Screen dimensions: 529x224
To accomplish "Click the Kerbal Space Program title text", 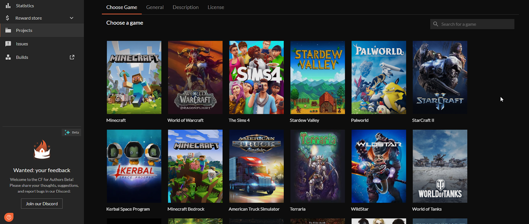I will (128, 209).
